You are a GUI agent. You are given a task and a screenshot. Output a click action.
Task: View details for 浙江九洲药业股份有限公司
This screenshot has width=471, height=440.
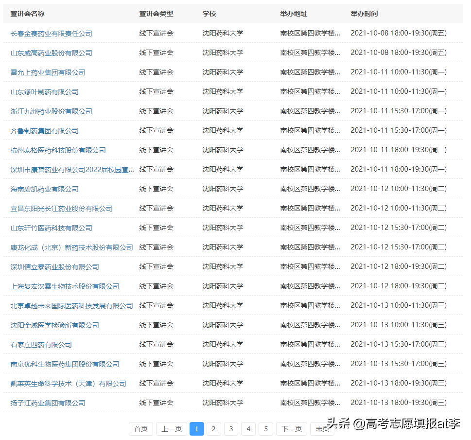46,111
